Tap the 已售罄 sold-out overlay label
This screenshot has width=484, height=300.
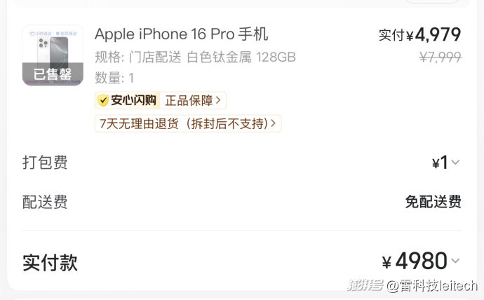click(x=53, y=74)
